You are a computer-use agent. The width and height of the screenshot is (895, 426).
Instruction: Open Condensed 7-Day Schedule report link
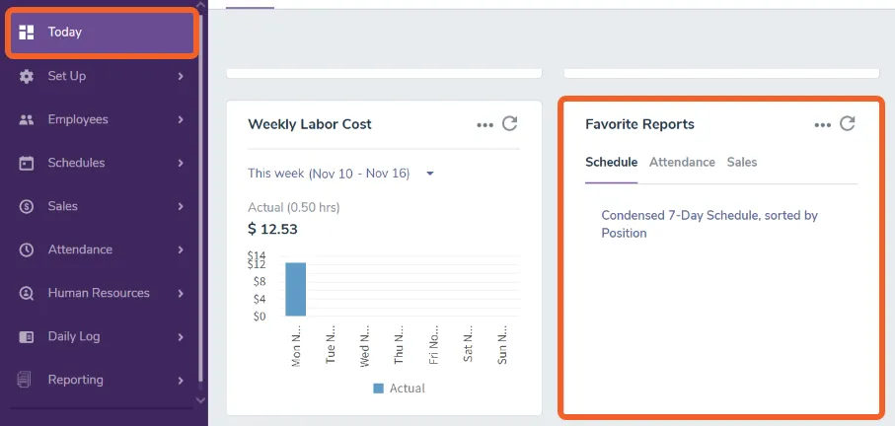tap(709, 224)
